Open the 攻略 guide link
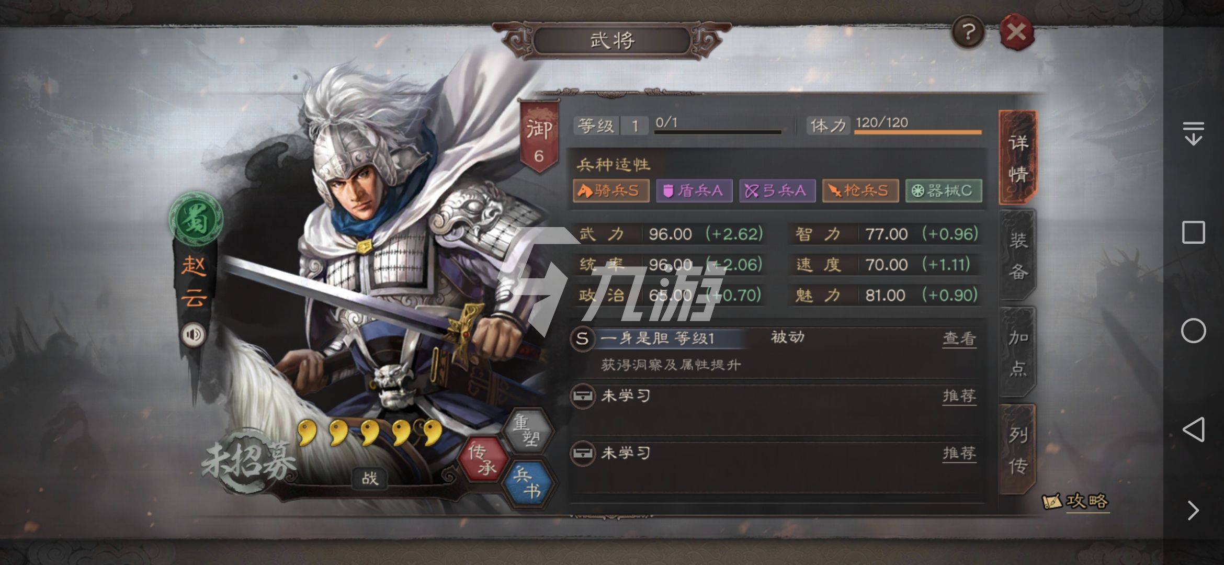1224x565 pixels. [x=1076, y=502]
